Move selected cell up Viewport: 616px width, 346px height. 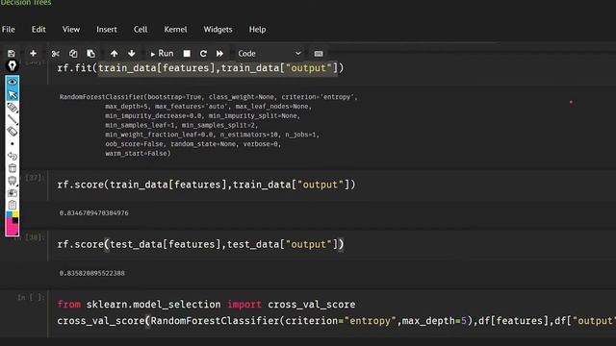point(114,54)
